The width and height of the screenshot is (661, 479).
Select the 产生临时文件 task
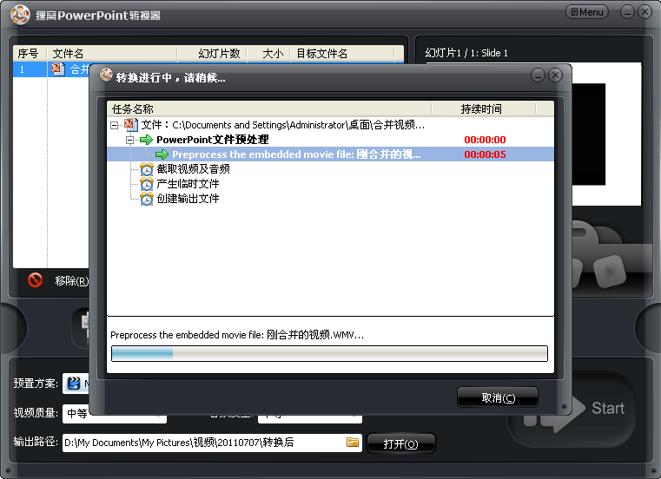pyautogui.click(x=188, y=184)
